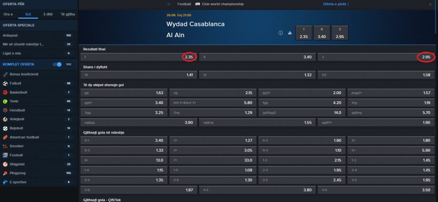Click the American football icon
The image size is (438, 202).
coord(5,137)
